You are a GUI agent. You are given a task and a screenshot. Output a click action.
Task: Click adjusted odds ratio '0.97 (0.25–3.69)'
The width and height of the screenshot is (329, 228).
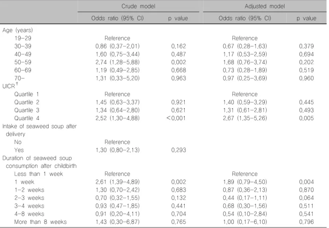[x=245, y=78]
